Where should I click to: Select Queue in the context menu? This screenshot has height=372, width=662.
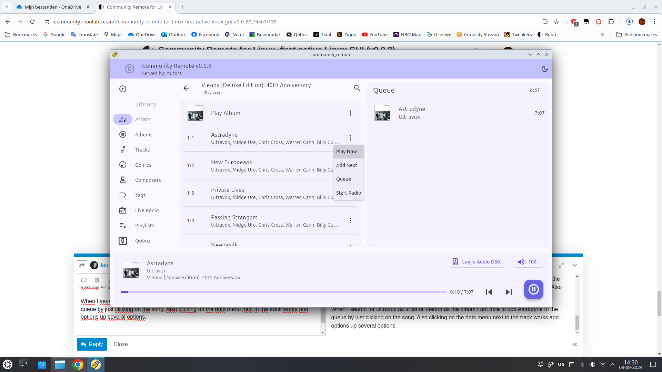pyautogui.click(x=349, y=179)
